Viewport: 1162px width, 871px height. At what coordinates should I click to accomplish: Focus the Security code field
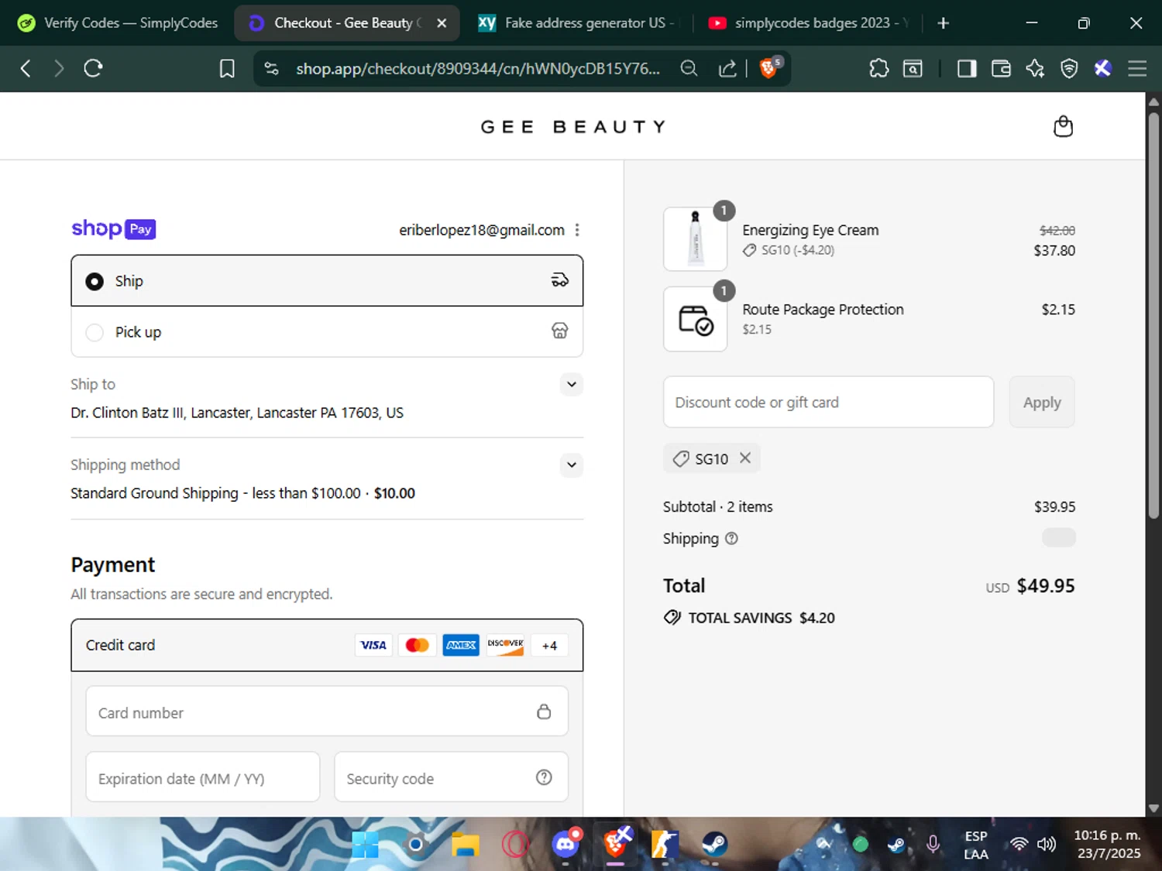[x=451, y=777]
